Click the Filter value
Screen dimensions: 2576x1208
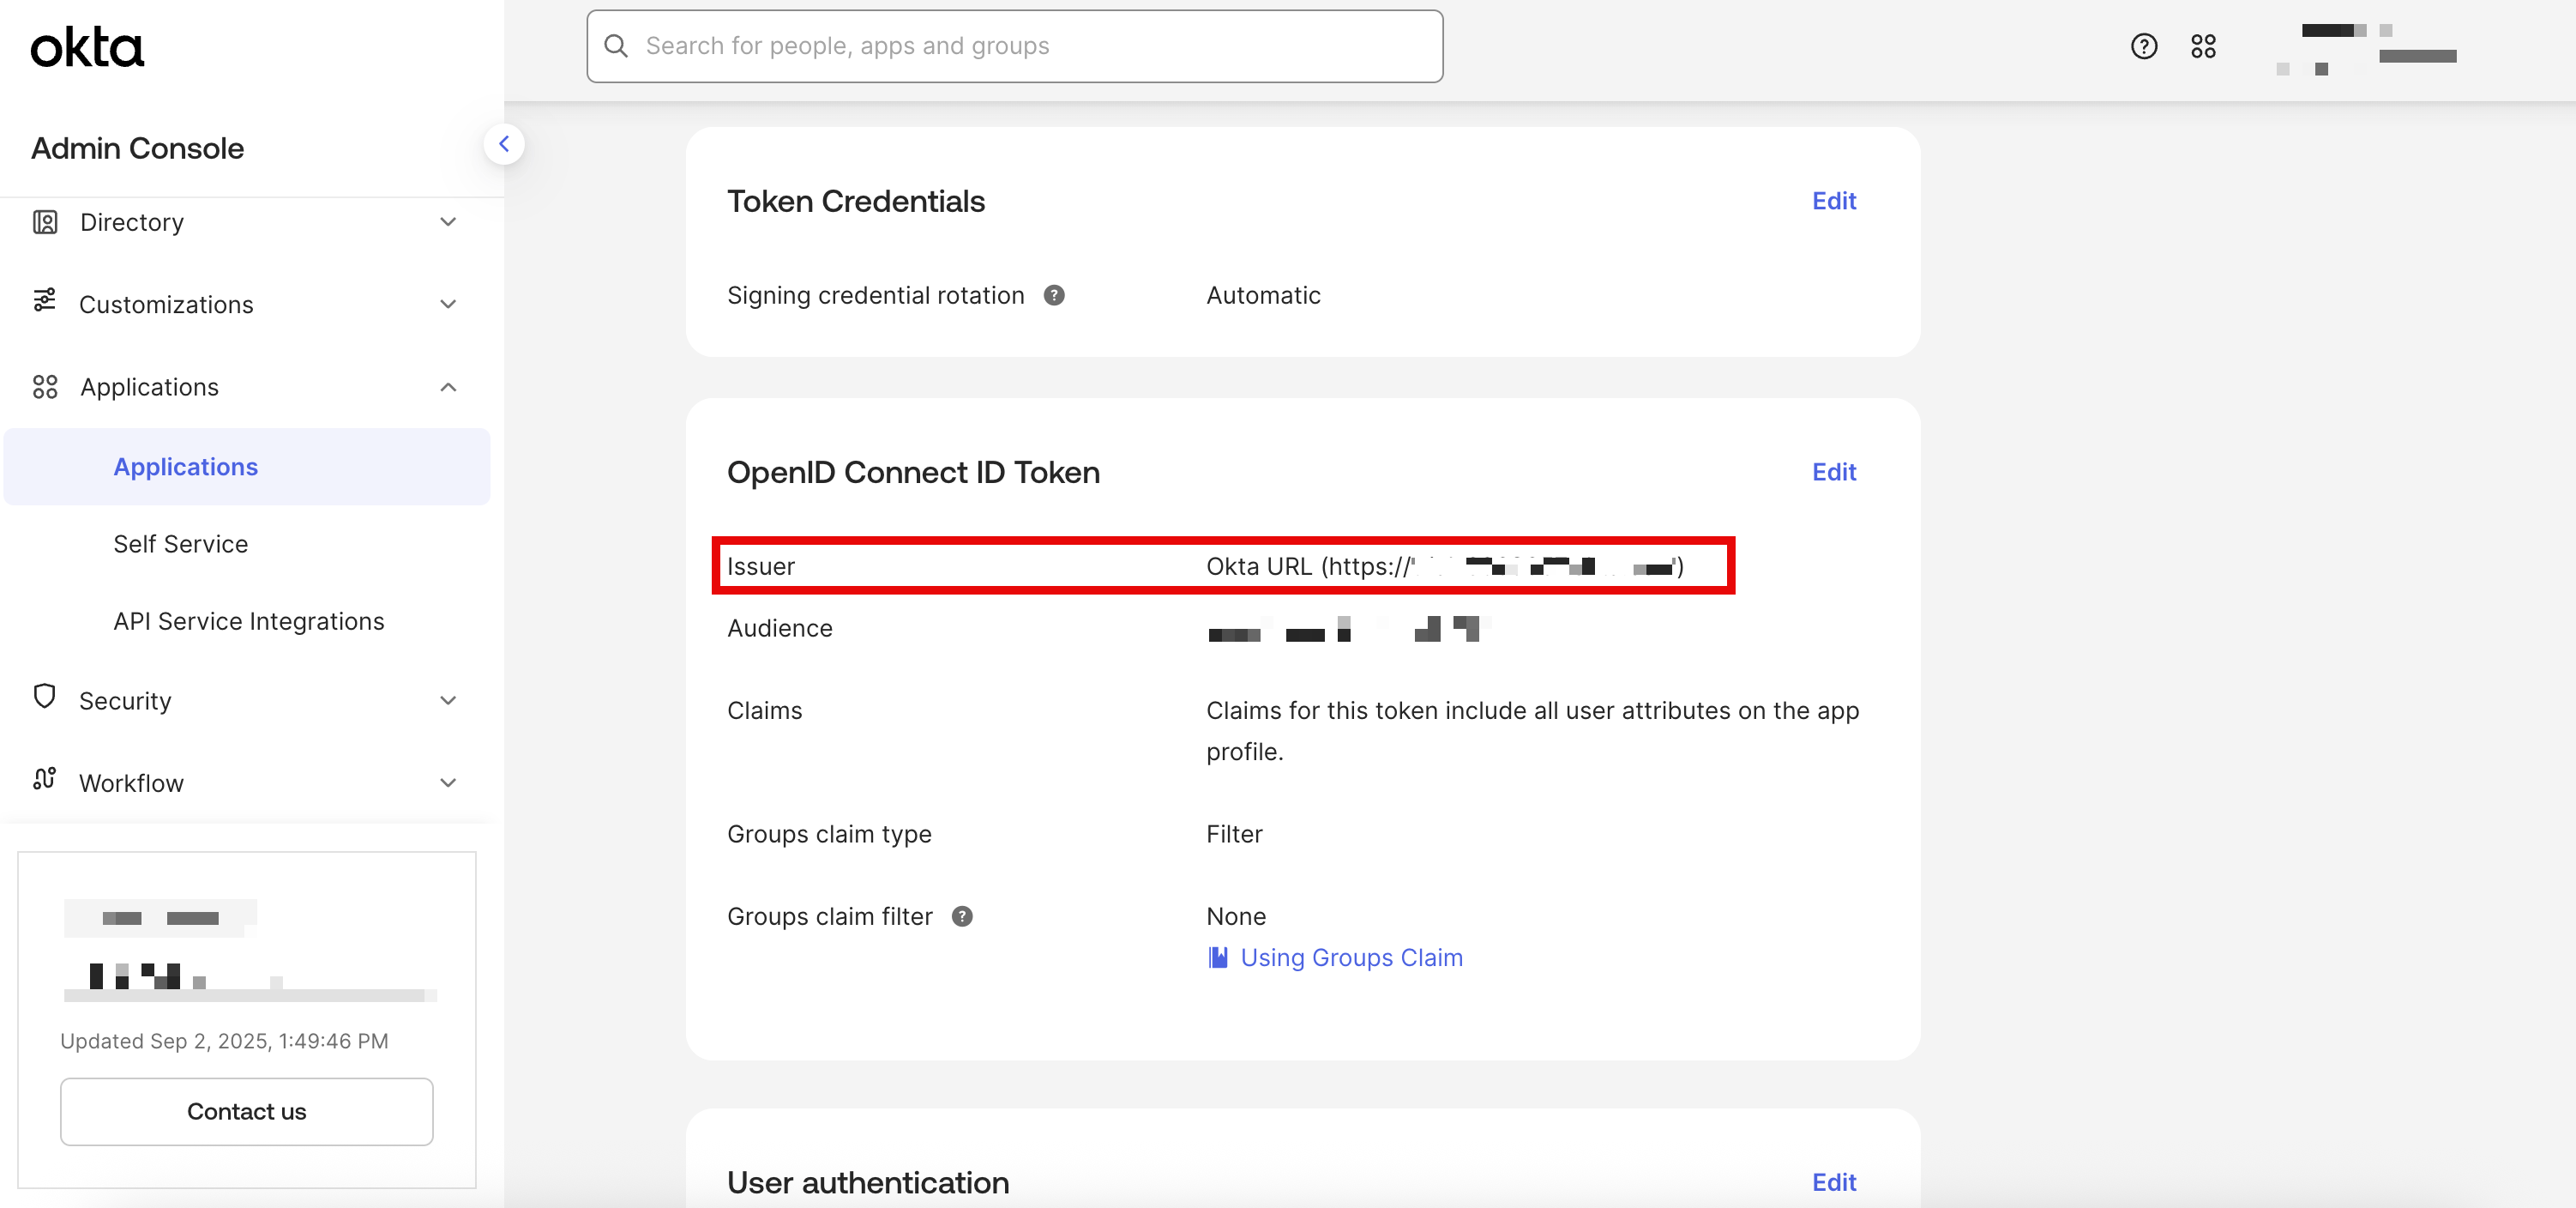tap(1234, 834)
